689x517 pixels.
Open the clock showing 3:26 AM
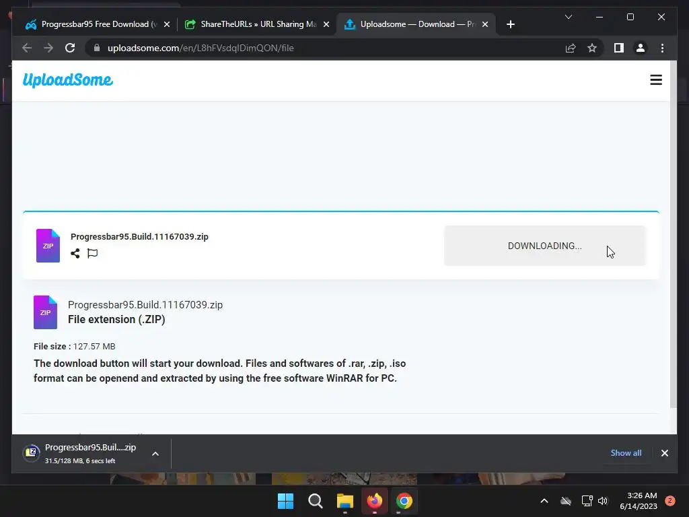(x=638, y=501)
